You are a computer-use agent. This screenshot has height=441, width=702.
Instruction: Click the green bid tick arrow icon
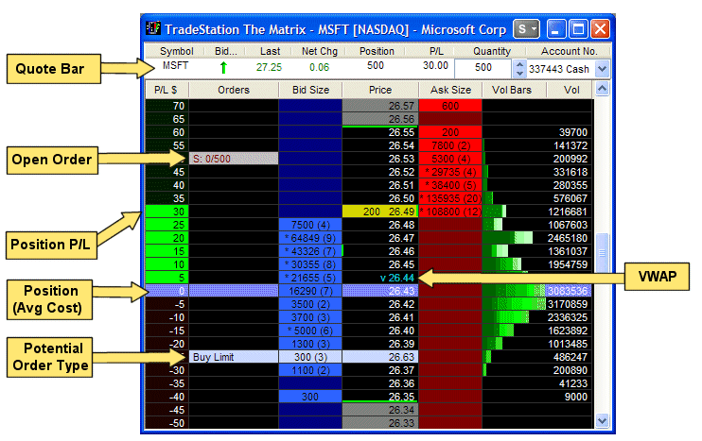pos(223,68)
